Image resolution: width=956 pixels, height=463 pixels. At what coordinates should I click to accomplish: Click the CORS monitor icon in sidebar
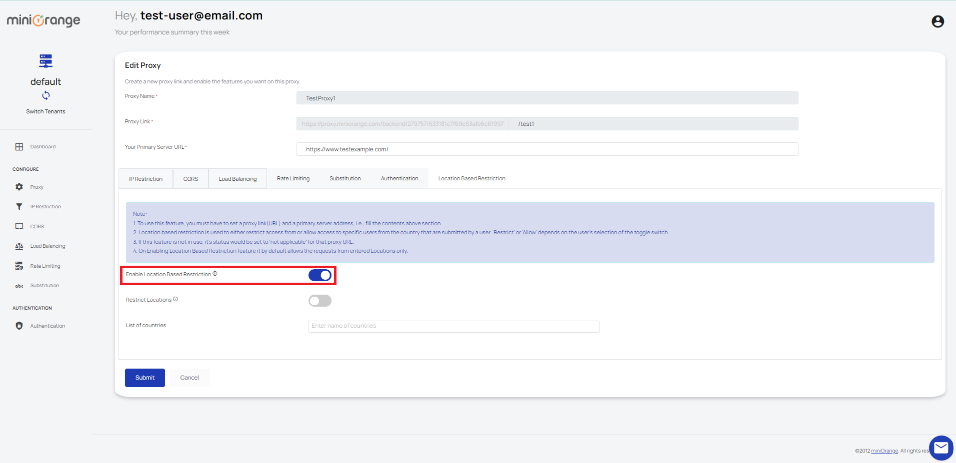click(19, 226)
